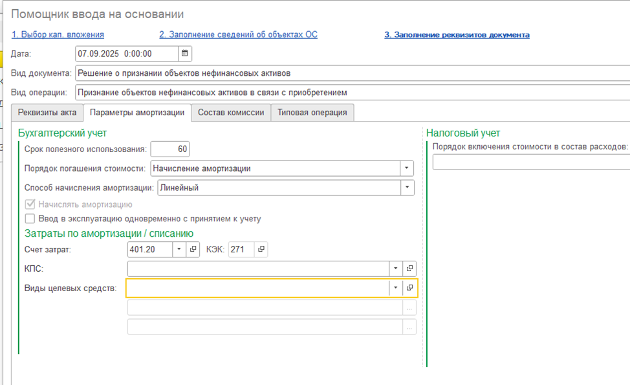The image size is (630, 385).
Task: Go to step 3. Заполнение реквизитов документа
Action: click(457, 35)
